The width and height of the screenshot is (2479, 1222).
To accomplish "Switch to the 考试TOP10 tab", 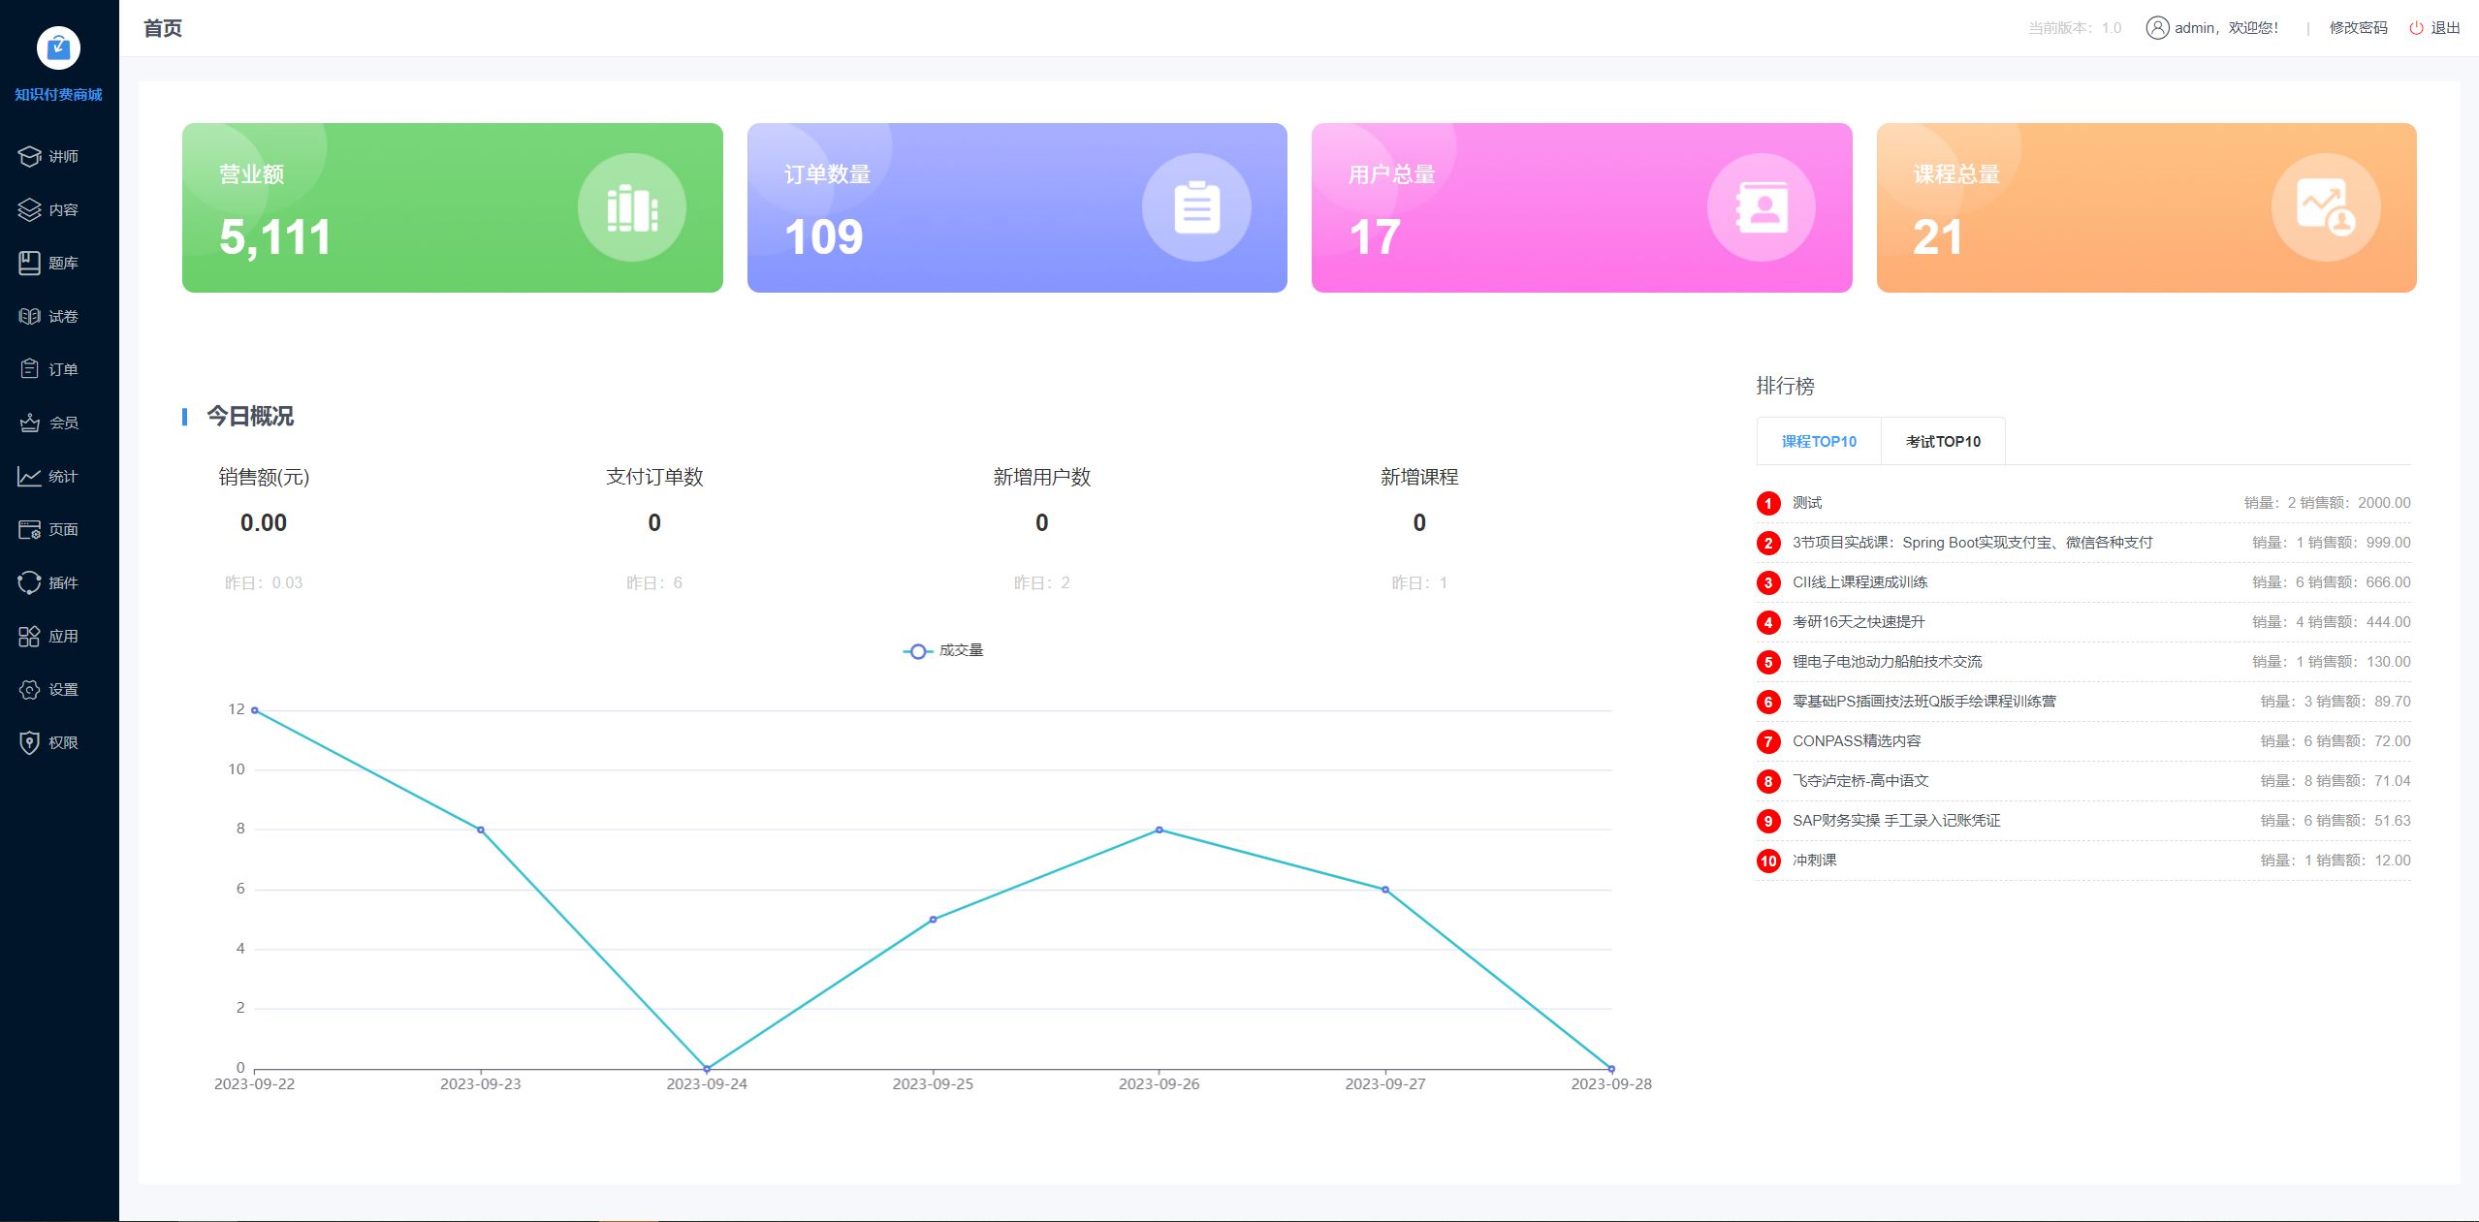I will (x=1943, y=442).
